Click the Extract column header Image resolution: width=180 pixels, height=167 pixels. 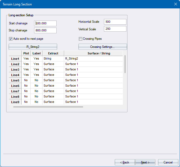pos(53,53)
